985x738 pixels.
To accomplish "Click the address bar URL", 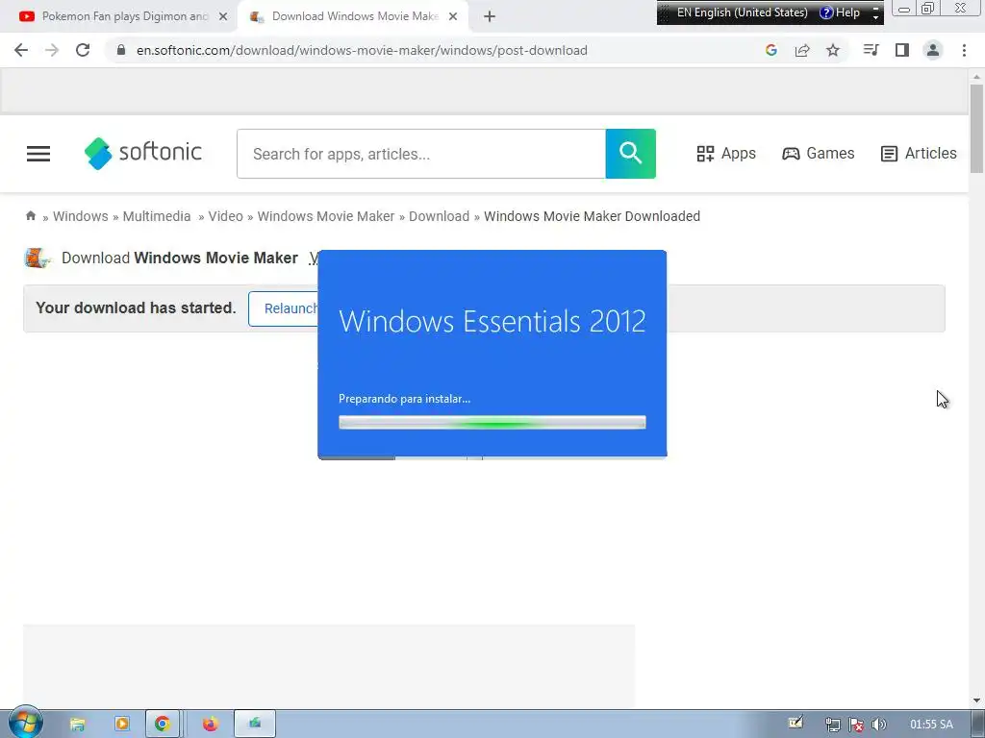I will [x=362, y=50].
